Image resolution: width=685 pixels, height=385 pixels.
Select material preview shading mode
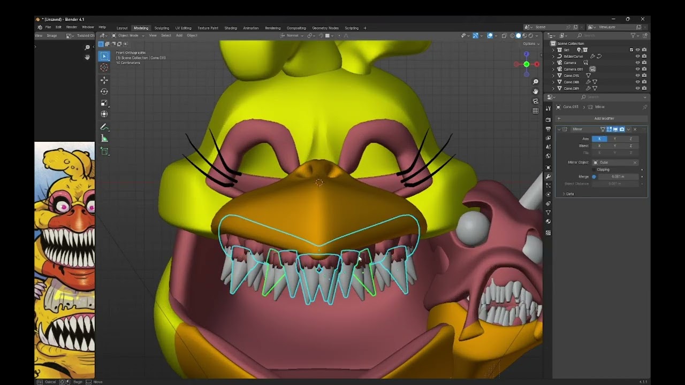524,36
